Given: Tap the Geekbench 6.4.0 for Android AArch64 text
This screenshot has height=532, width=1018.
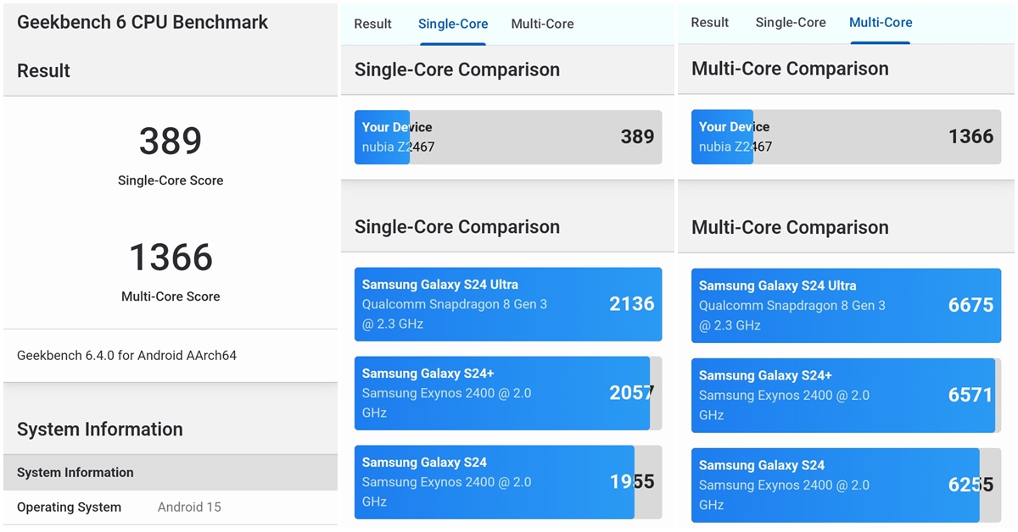Looking at the screenshot, I should pyautogui.click(x=126, y=356).
